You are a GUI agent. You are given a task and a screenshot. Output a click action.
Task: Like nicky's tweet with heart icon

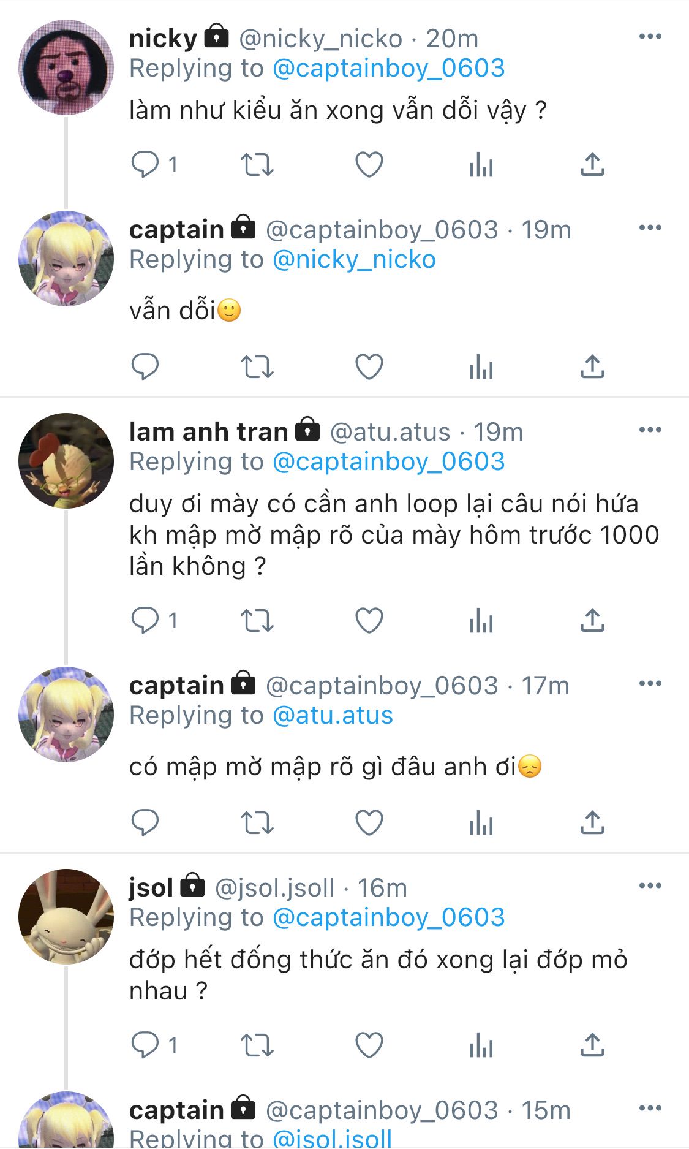point(369,164)
